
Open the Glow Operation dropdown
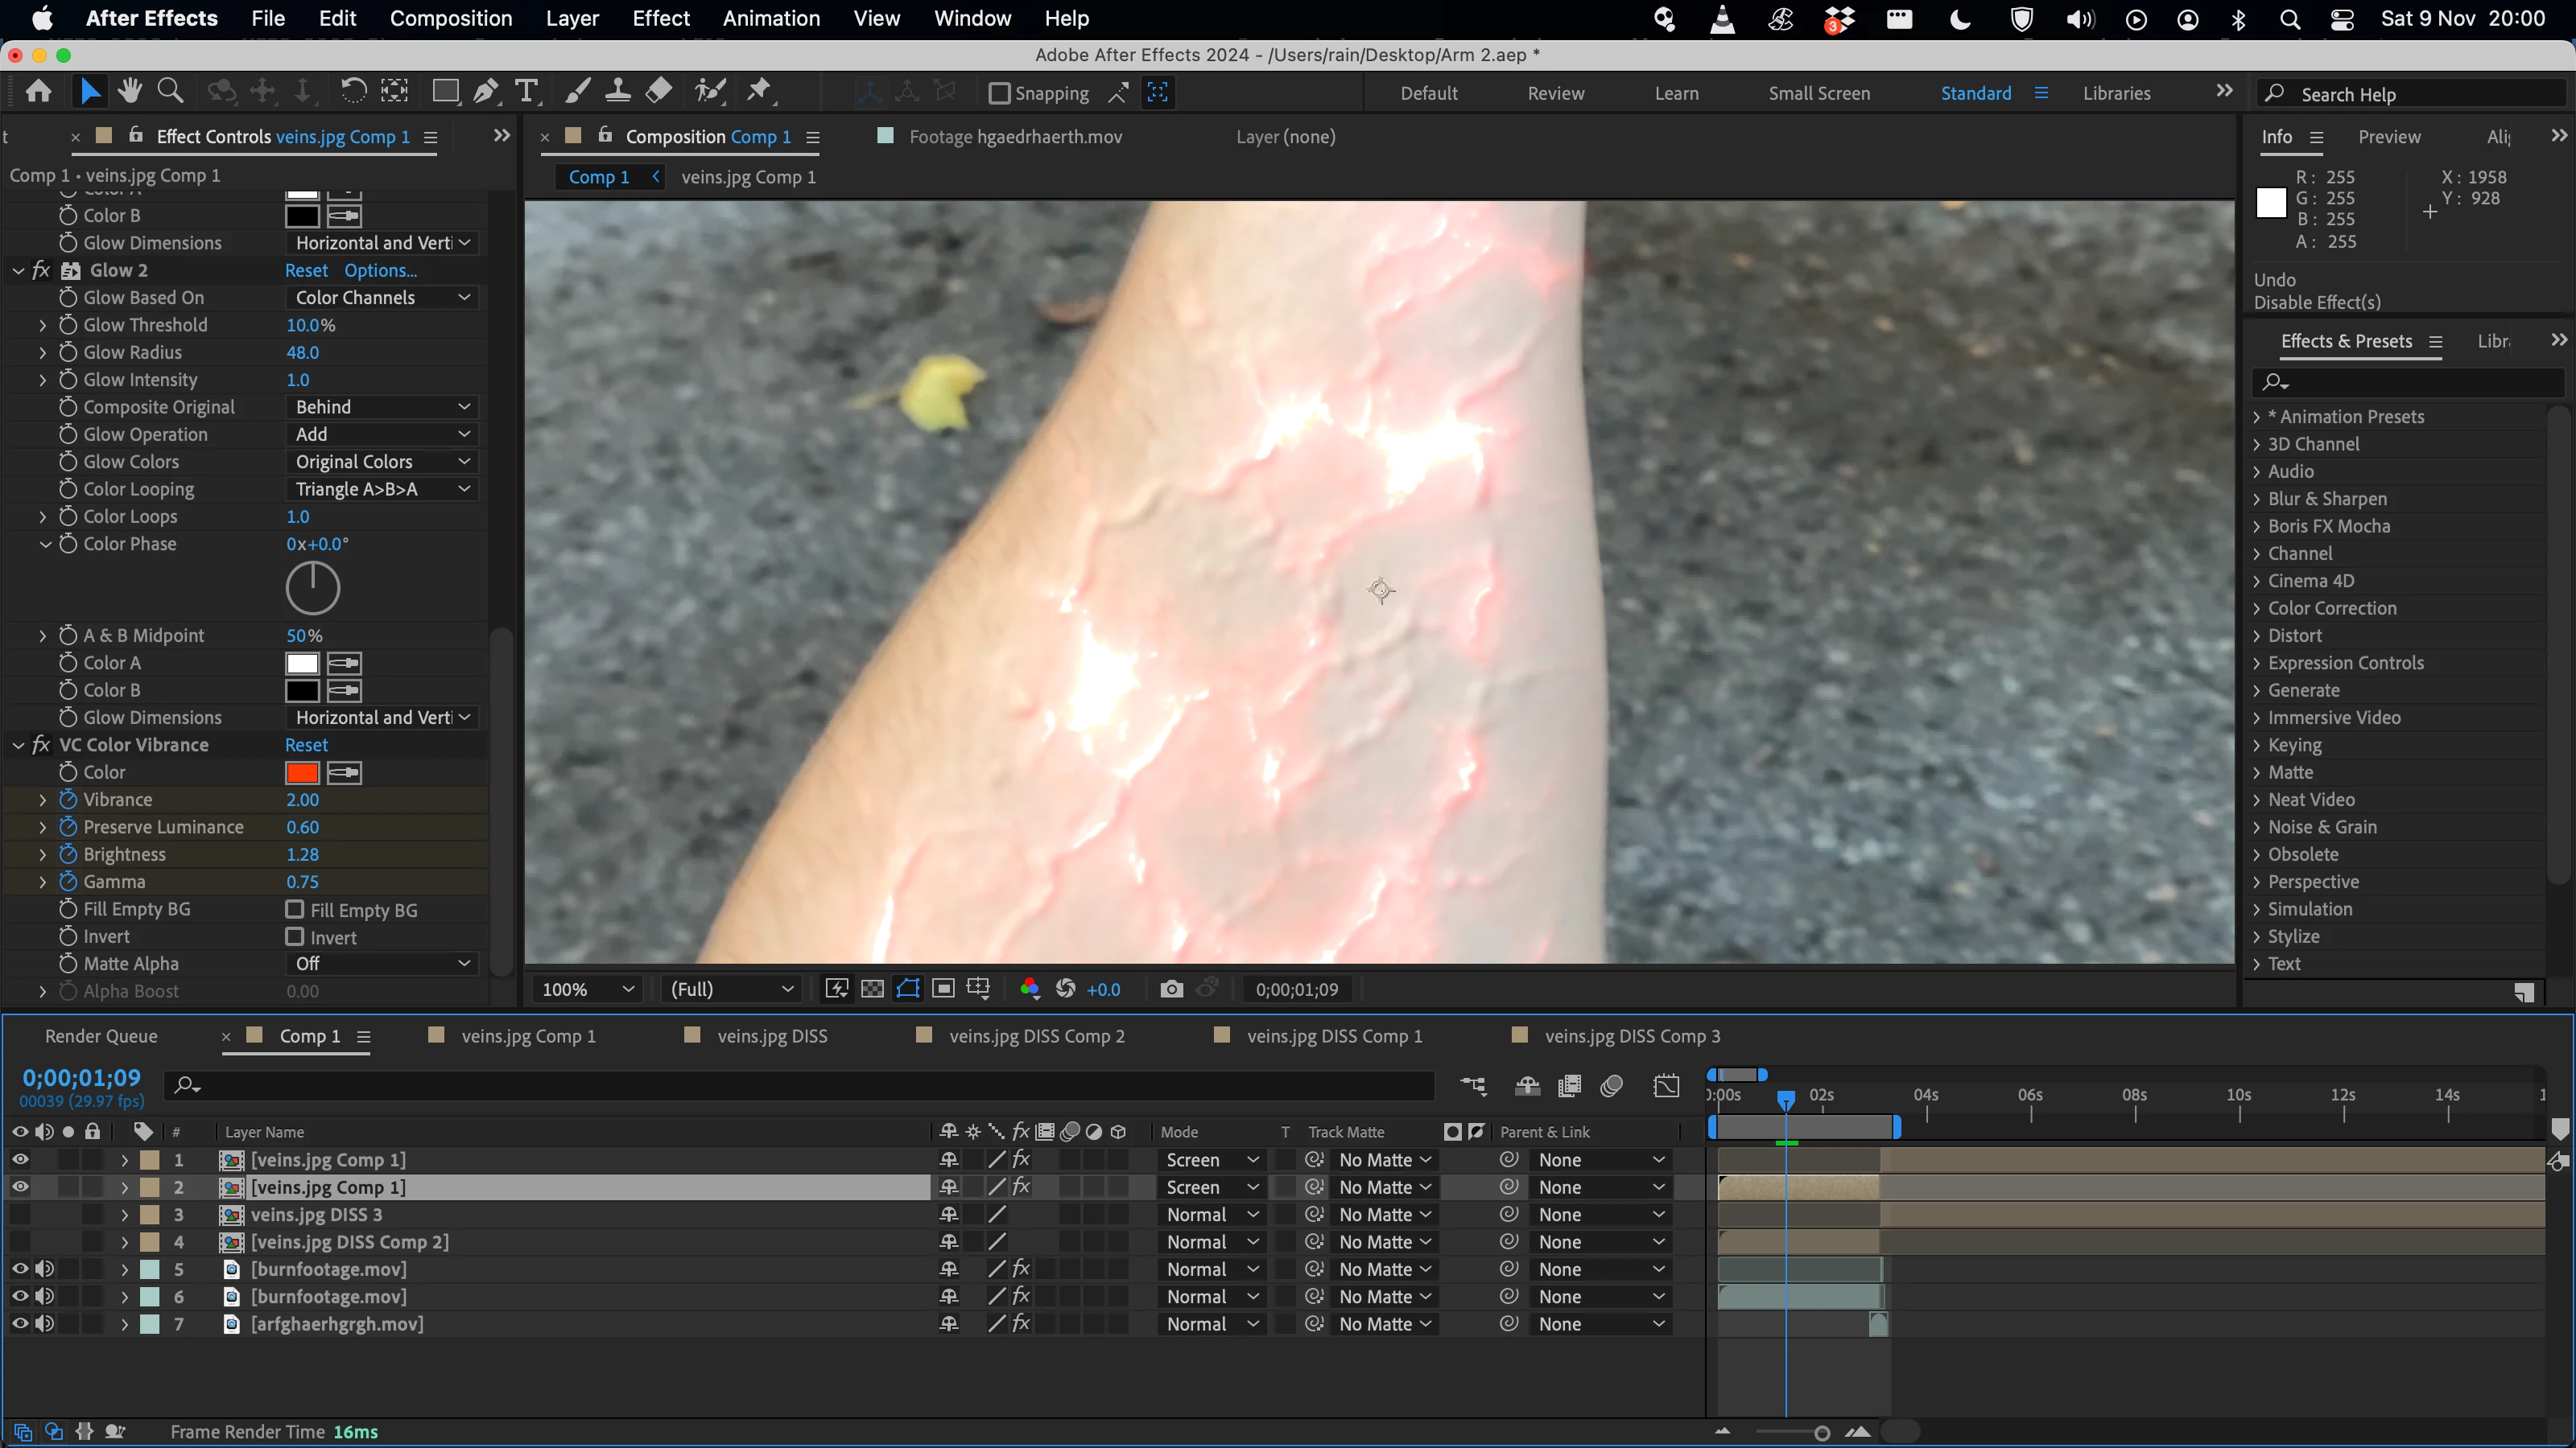point(381,434)
